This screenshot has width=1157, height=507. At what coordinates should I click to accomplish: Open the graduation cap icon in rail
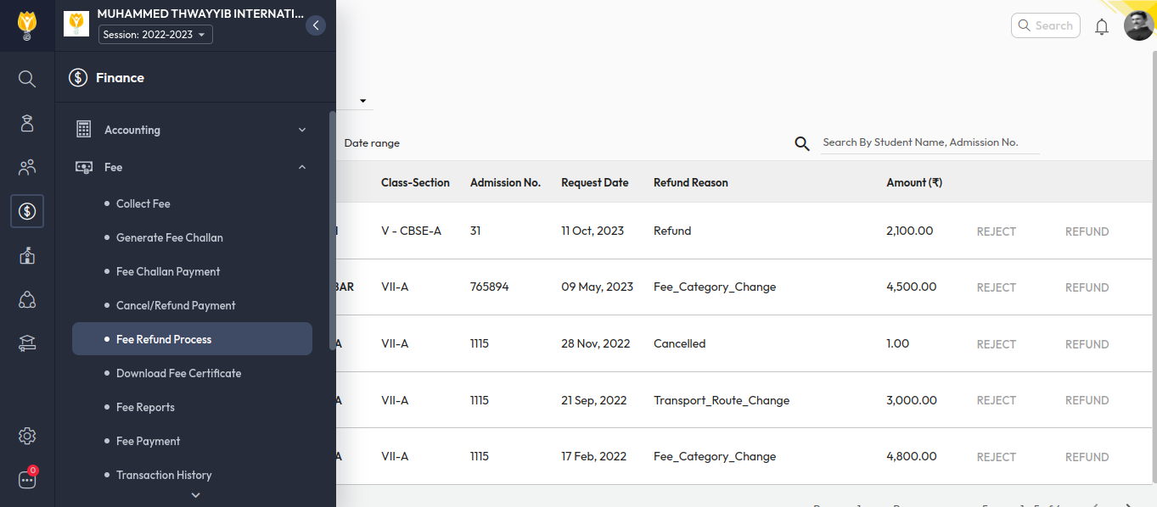pos(27,343)
